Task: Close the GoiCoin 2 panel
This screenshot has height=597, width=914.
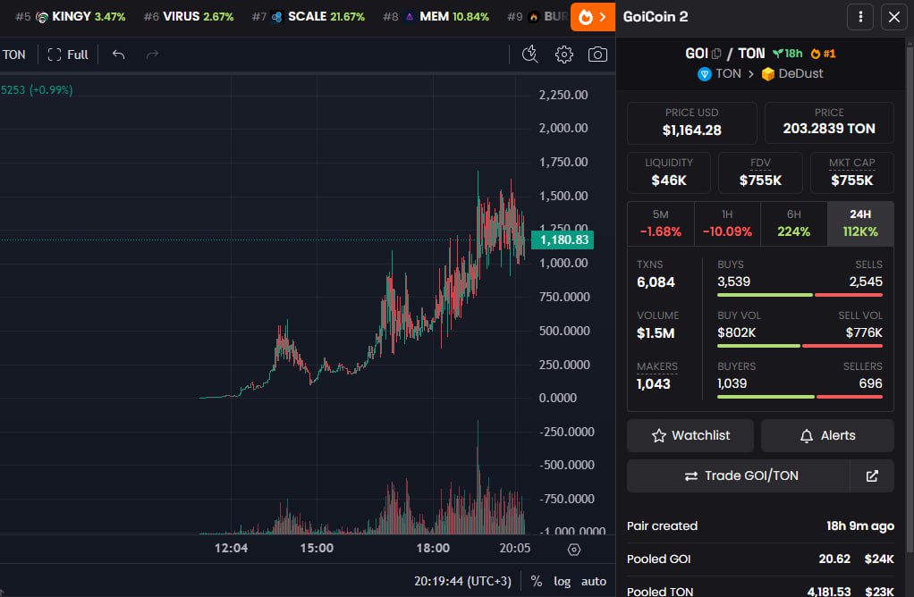Action: [894, 17]
